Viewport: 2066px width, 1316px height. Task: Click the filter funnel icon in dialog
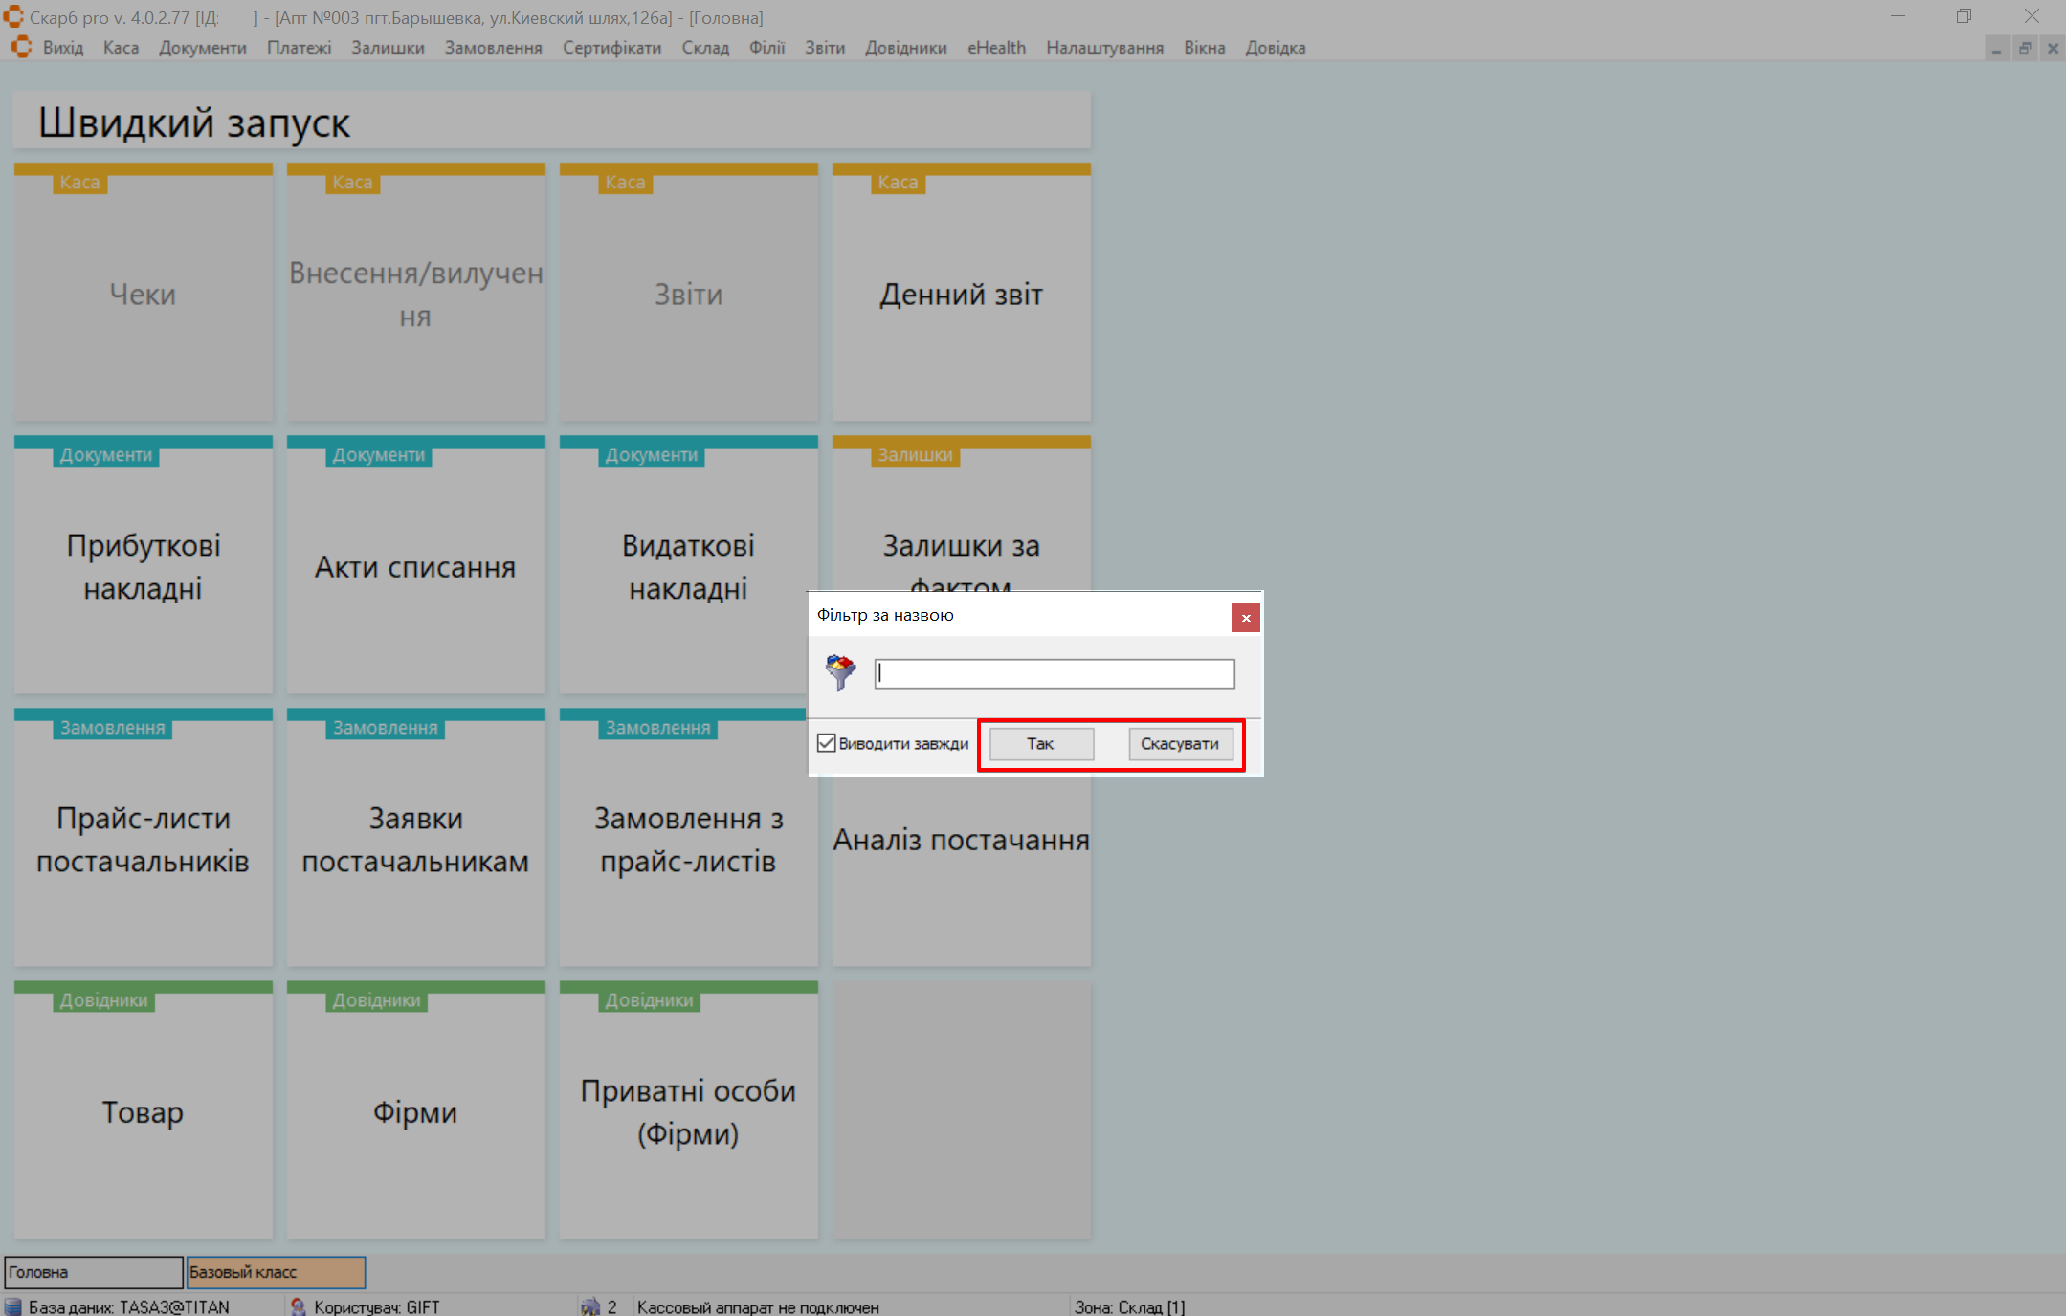(840, 672)
